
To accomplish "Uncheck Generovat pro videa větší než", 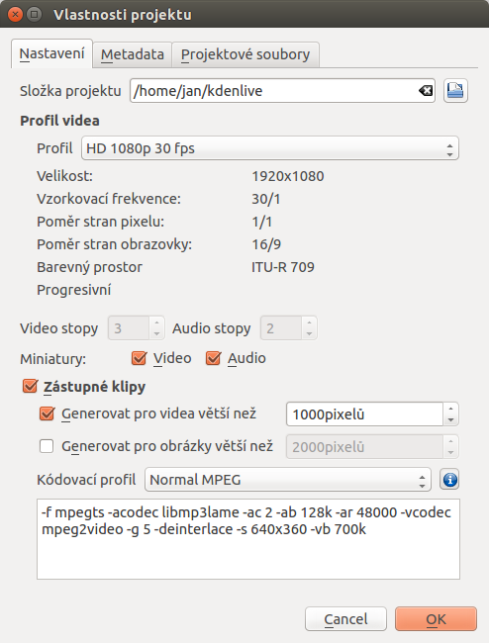I will (47, 413).
